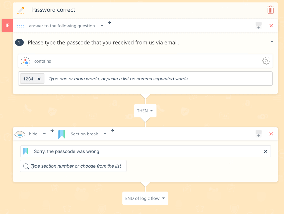Viewport: 284px width, 214px height.
Task: Remove the hide action with red X
Action: (271, 134)
